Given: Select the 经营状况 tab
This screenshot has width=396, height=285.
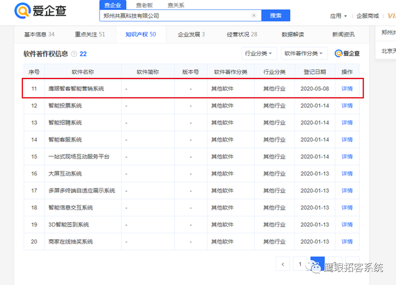Looking at the screenshot, I should pos(241,35).
